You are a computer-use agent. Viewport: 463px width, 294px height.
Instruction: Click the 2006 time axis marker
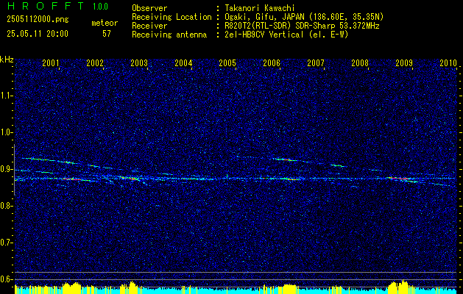point(272,62)
